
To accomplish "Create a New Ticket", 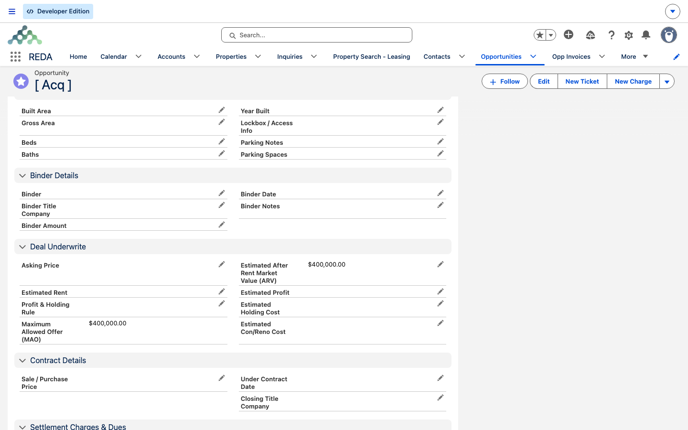I will [582, 82].
